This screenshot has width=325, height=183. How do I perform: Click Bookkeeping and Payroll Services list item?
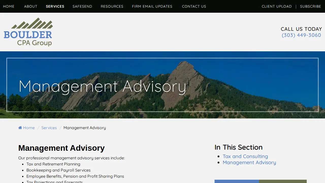(58, 170)
